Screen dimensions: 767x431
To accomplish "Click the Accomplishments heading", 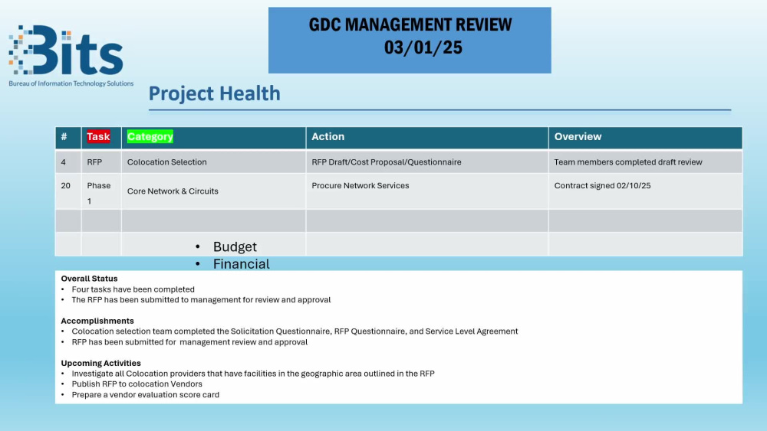I will 97,321.
